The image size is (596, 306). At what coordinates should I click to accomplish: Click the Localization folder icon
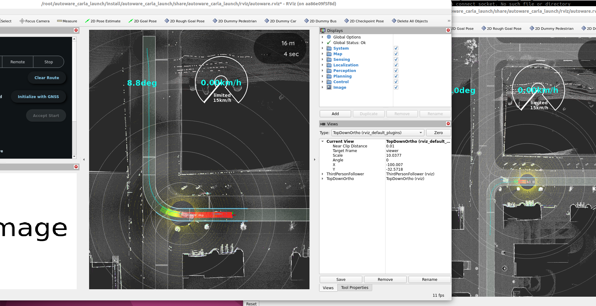click(329, 65)
